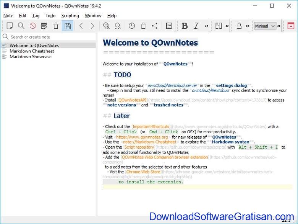298x224 pixels.
Task: Click the edit note with pencil icon
Action: 44,26
